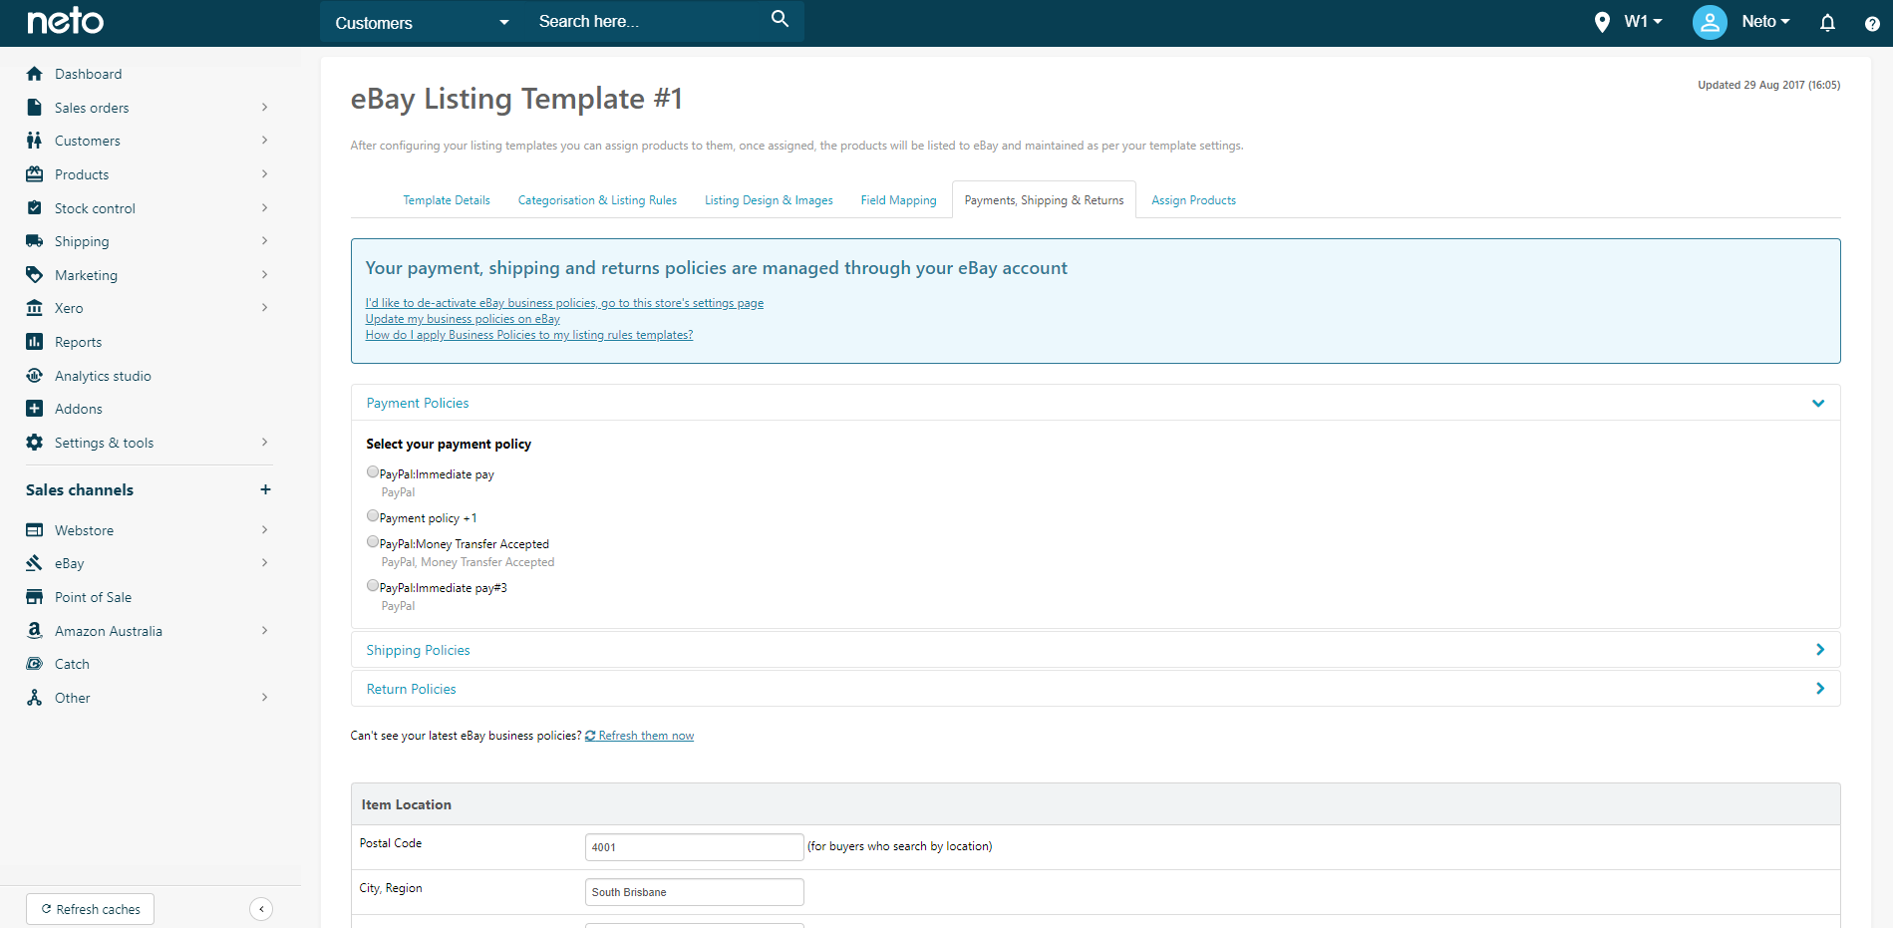Expand the Settings & tools arrow

(264, 443)
